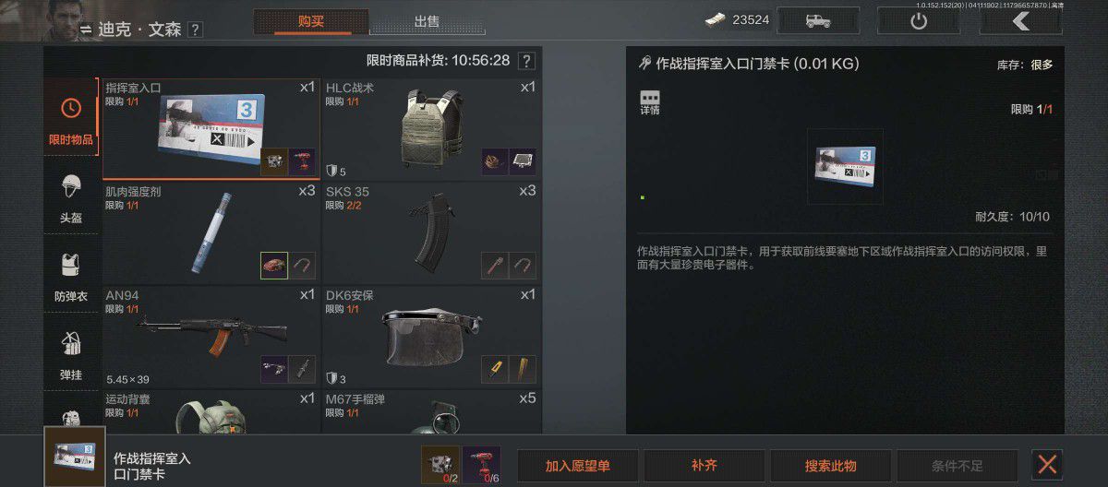Click the power icon button
This screenshot has width=1108, height=487.
click(918, 20)
